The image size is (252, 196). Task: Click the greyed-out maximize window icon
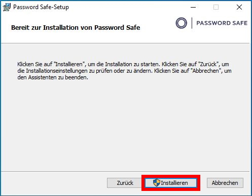(216, 7)
